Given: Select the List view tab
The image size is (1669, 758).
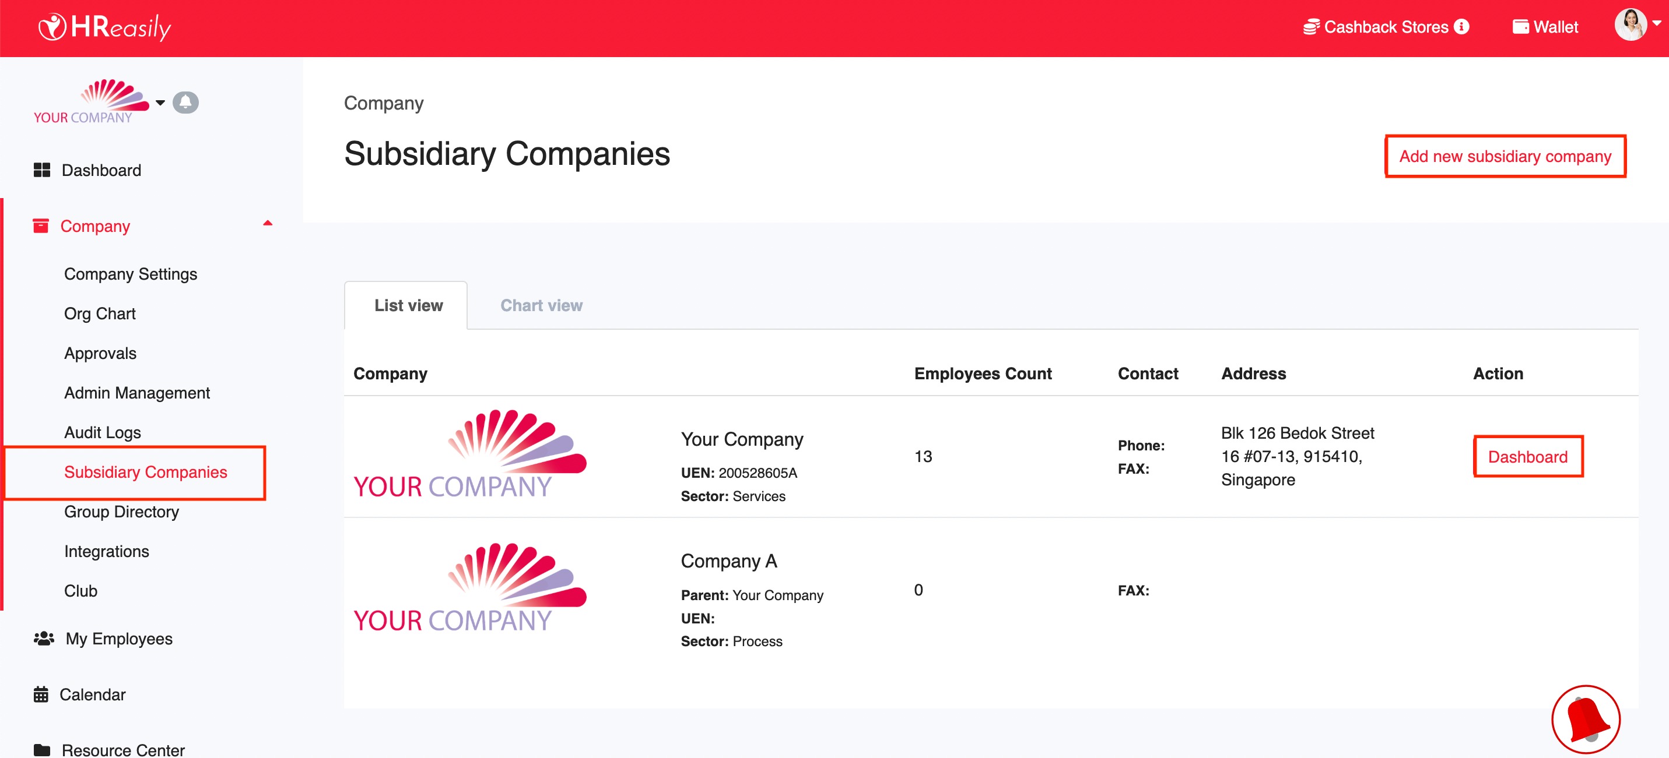Looking at the screenshot, I should 408,305.
